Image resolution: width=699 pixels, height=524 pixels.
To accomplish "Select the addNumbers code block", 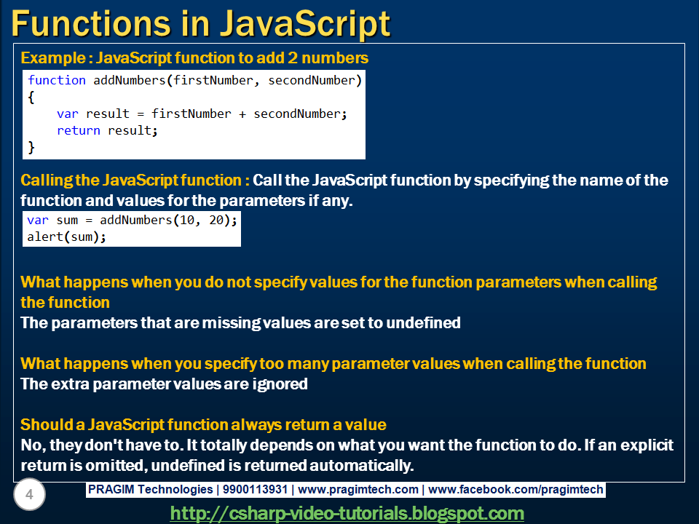I will 193,113.
